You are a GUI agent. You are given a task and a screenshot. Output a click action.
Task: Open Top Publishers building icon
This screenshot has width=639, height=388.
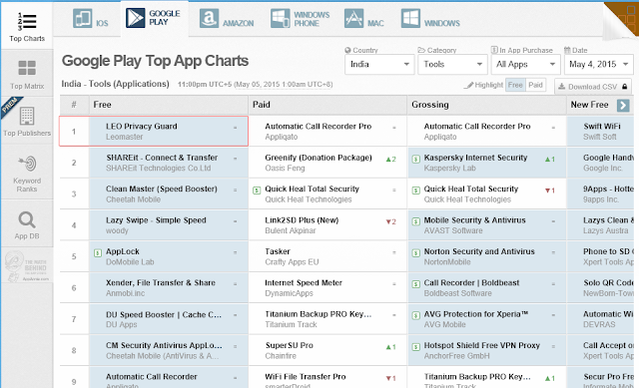tap(27, 116)
